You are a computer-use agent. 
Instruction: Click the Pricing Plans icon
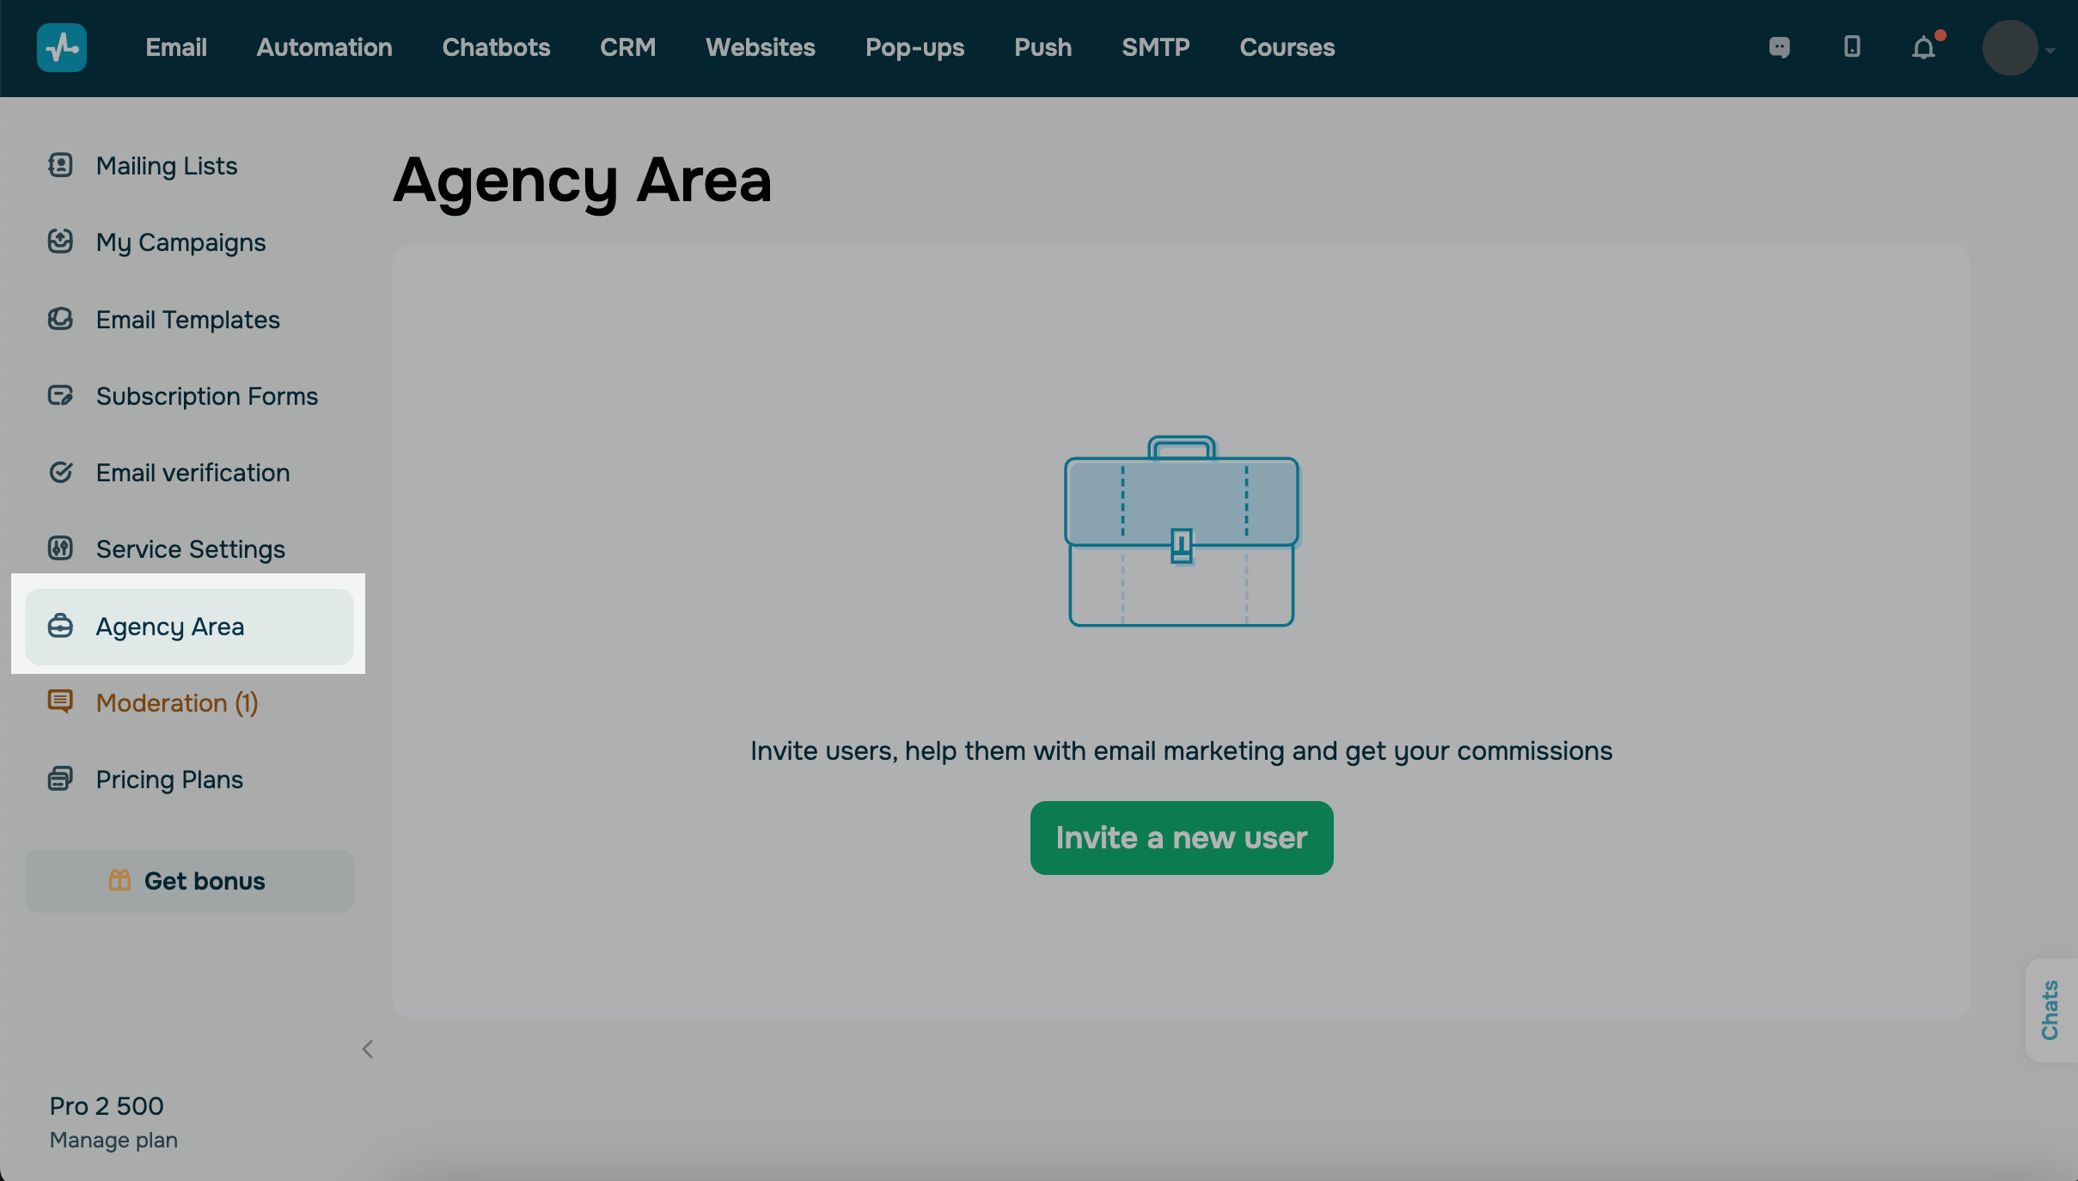[60, 779]
